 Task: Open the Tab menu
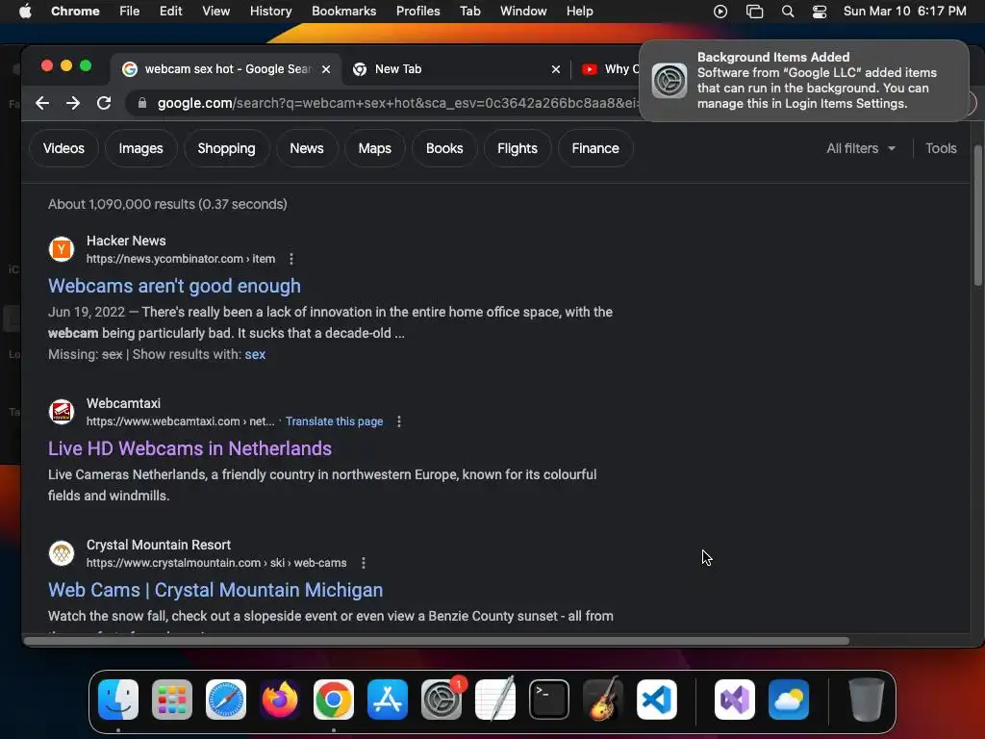(x=469, y=12)
